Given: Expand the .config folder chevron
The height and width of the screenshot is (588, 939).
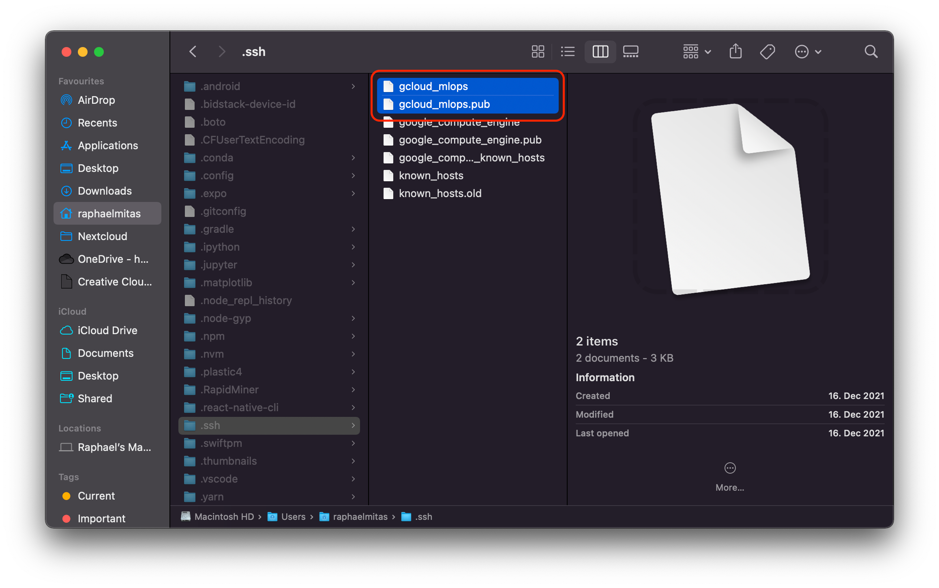Looking at the screenshot, I should 353,176.
